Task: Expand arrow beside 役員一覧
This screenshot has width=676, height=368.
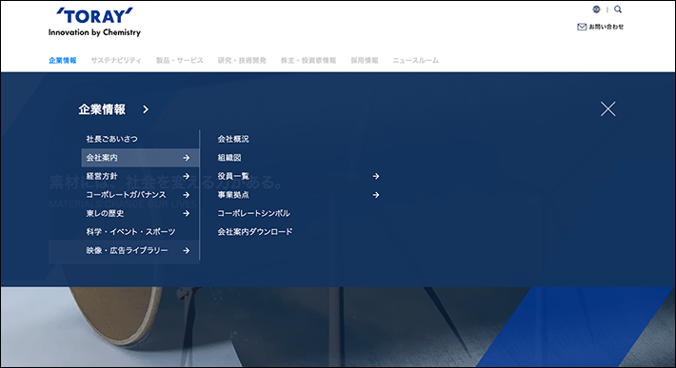Action: [376, 177]
